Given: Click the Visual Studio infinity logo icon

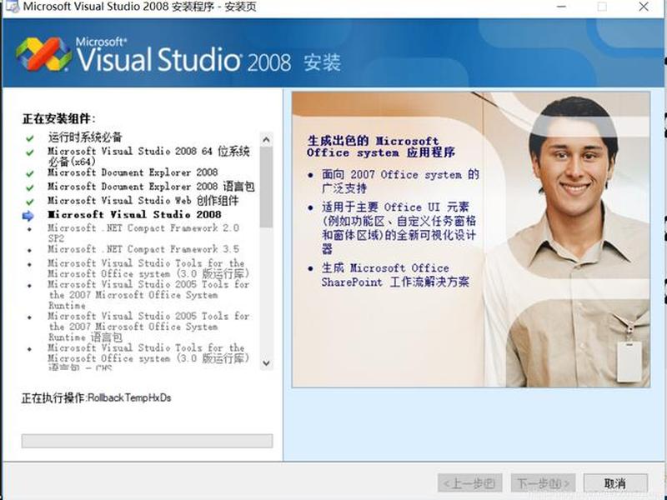Looking at the screenshot, I should point(44,54).
